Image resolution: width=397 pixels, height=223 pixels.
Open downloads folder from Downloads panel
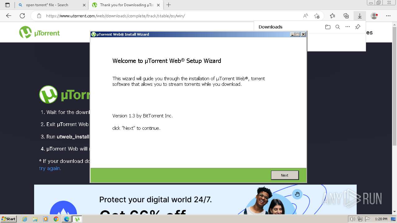click(328, 27)
